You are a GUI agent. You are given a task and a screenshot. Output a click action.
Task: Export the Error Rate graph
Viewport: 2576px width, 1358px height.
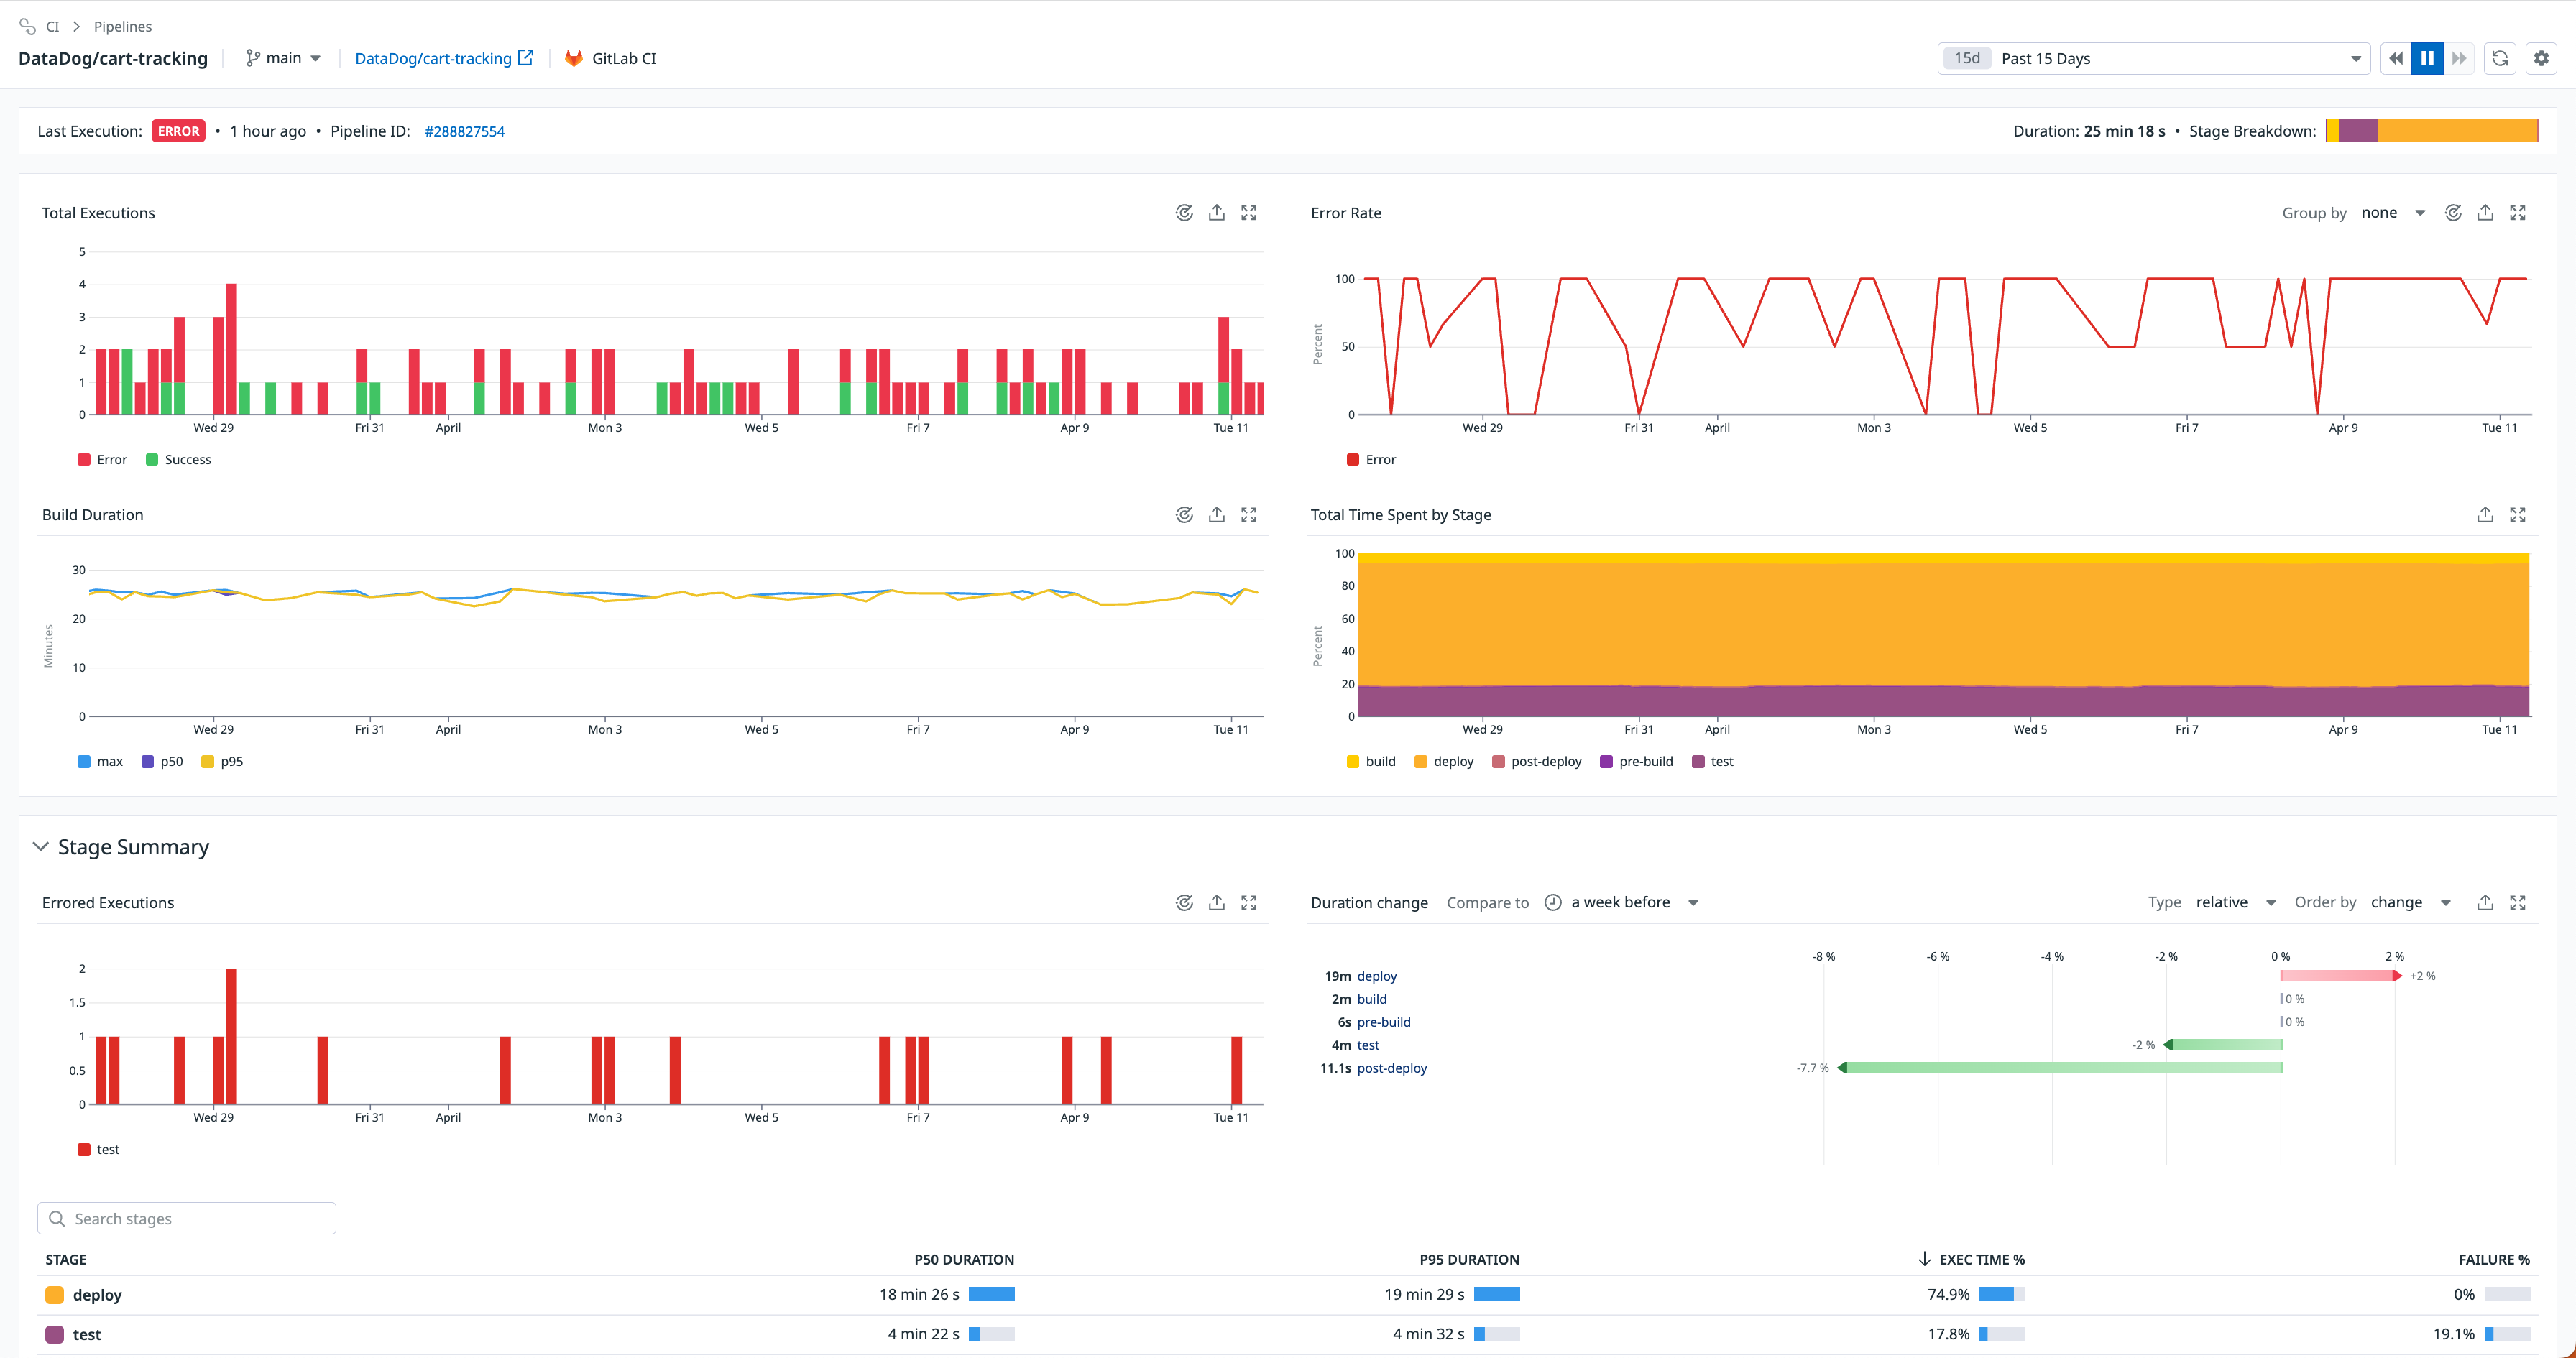tap(2485, 213)
